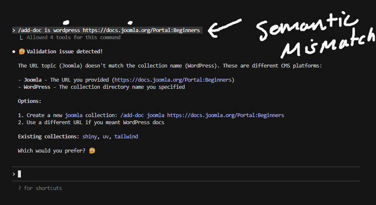Click the white bullet before the validation message
Screen dimensions: 376x205
pyautogui.click(x=14, y=52)
